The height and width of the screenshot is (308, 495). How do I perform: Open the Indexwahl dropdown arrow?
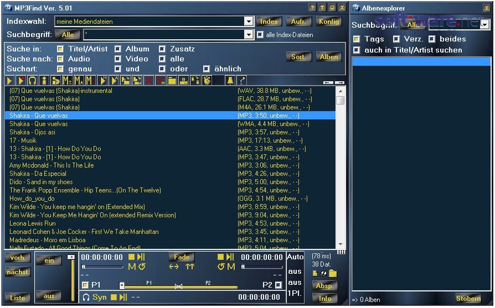click(x=249, y=22)
